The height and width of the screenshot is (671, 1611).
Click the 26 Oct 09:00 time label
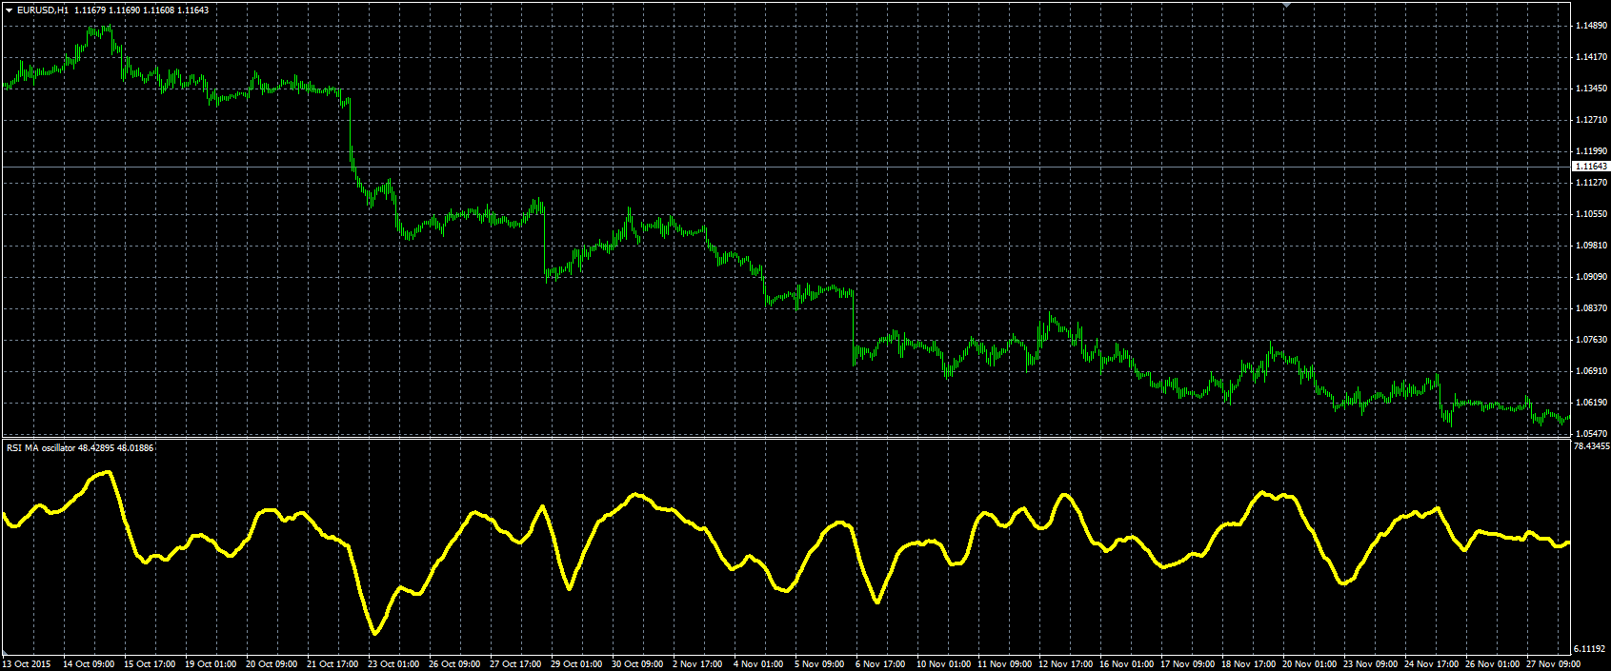pos(454,664)
